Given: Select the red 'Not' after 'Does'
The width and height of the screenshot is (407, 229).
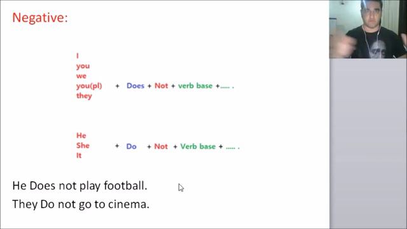Looking at the screenshot, I should coord(161,86).
